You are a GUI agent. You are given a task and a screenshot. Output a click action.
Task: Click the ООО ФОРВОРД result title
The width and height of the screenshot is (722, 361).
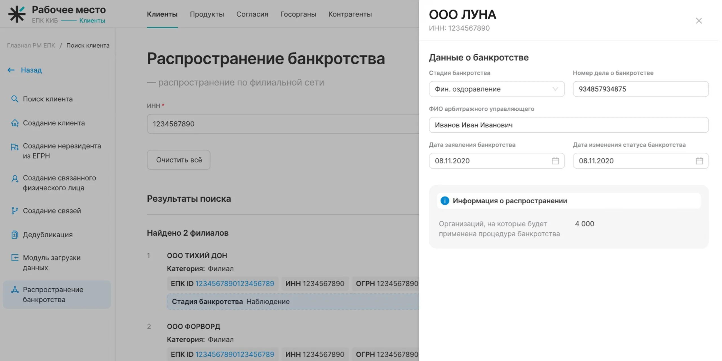[193, 326]
